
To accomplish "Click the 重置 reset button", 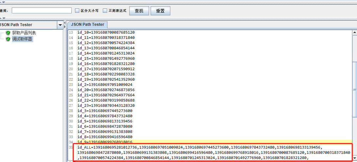I will (160, 11).
